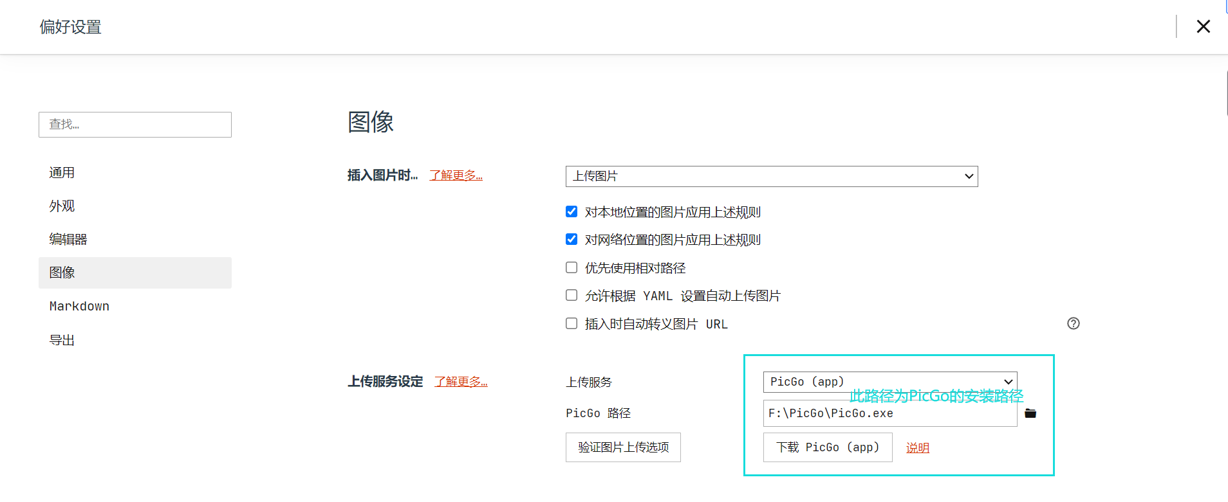The width and height of the screenshot is (1228, 502).
Task: Focus the 查找 search field
Action: coord(135,125)
